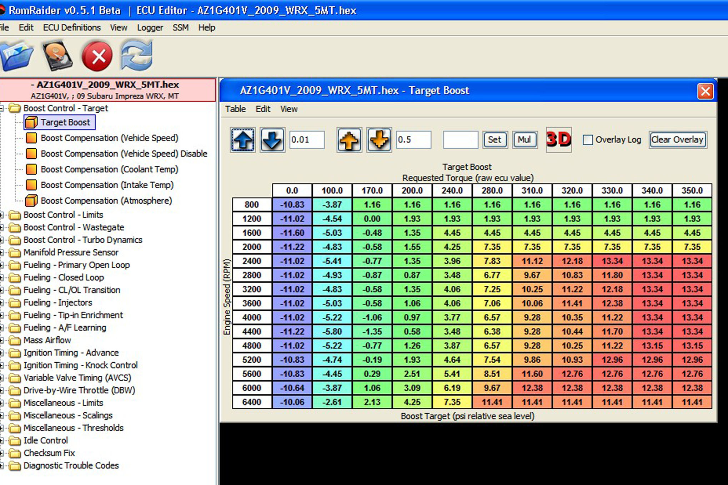This screenshot has width=728, height=485.
Task: Select cell -10.06 in the 6400 RPM row
Action: click(x=292, y=402)
